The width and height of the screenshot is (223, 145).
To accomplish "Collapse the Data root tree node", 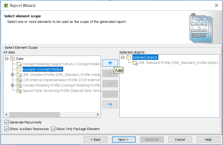I will point(7,59).
